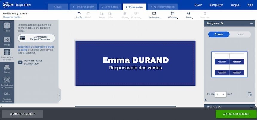The height and width of the screenshot is (120, 257).
Task: Open Codes-barres et QR codes tool
Action: [7, 82]
